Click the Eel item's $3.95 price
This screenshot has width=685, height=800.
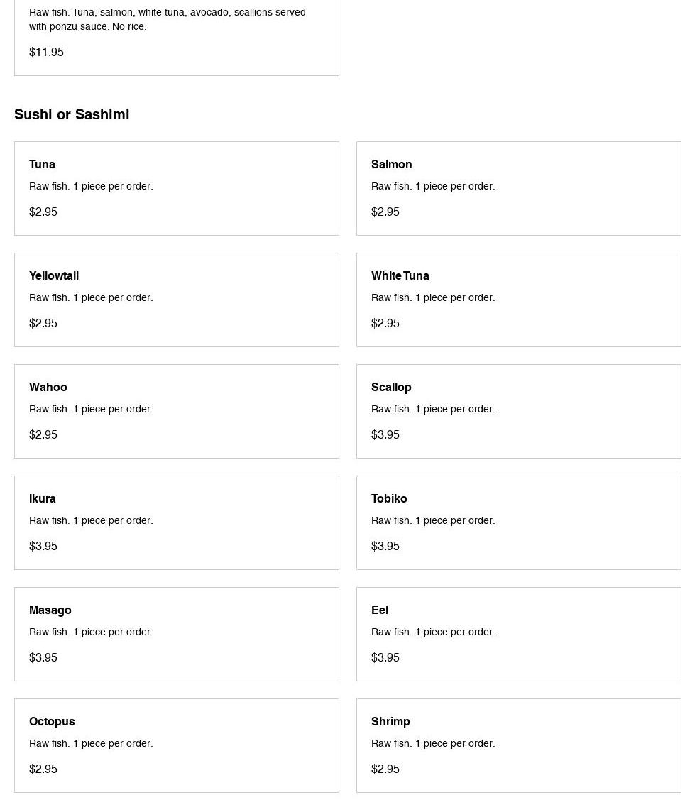pos(385,657)
